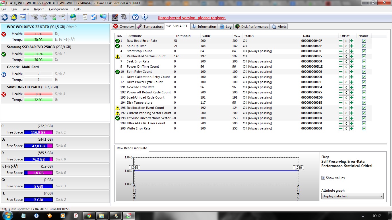Click the envelope with arrows toolbar icon
This screenshot has height=220, width=392.
tap(94, 17)
